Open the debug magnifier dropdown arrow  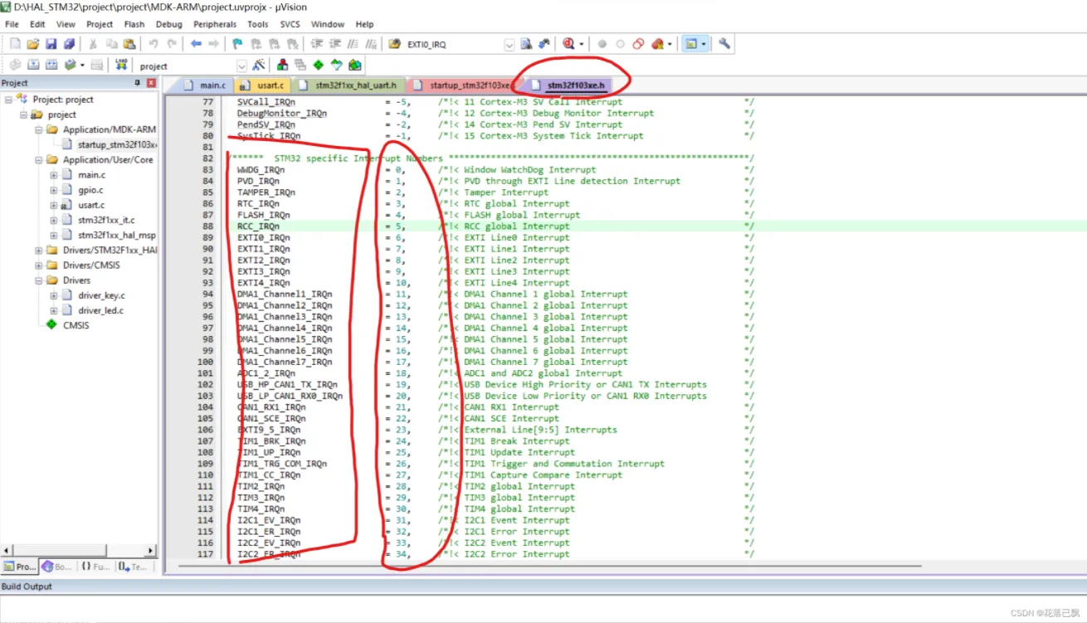pyautogui.click(x=581, y=44)
